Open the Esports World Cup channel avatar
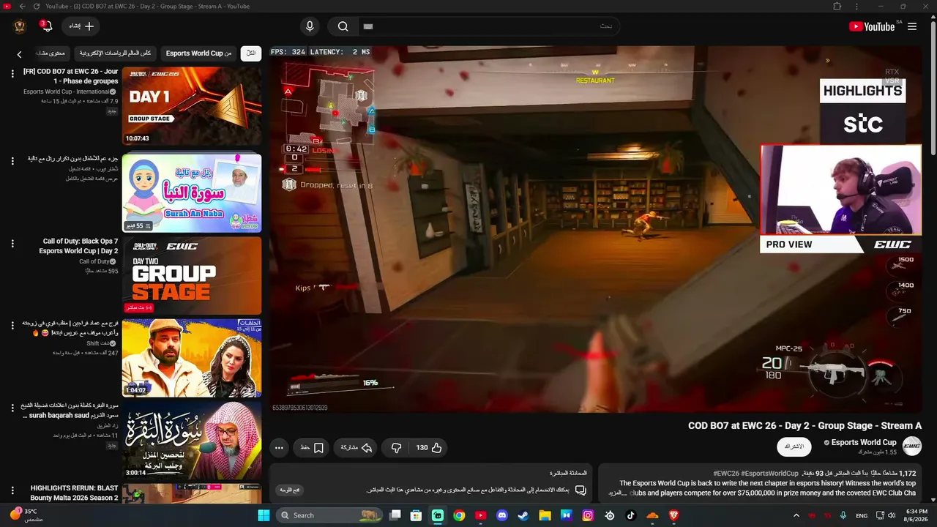 coord(912,446)
